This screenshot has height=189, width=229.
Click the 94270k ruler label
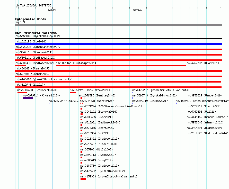coord(138,10)
